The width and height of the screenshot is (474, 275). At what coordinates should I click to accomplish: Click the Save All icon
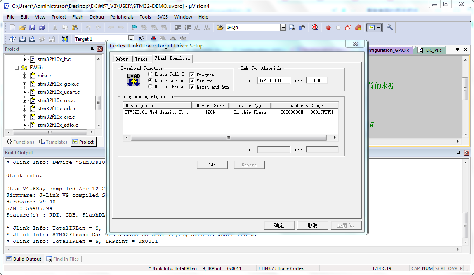tap(42, 28)
